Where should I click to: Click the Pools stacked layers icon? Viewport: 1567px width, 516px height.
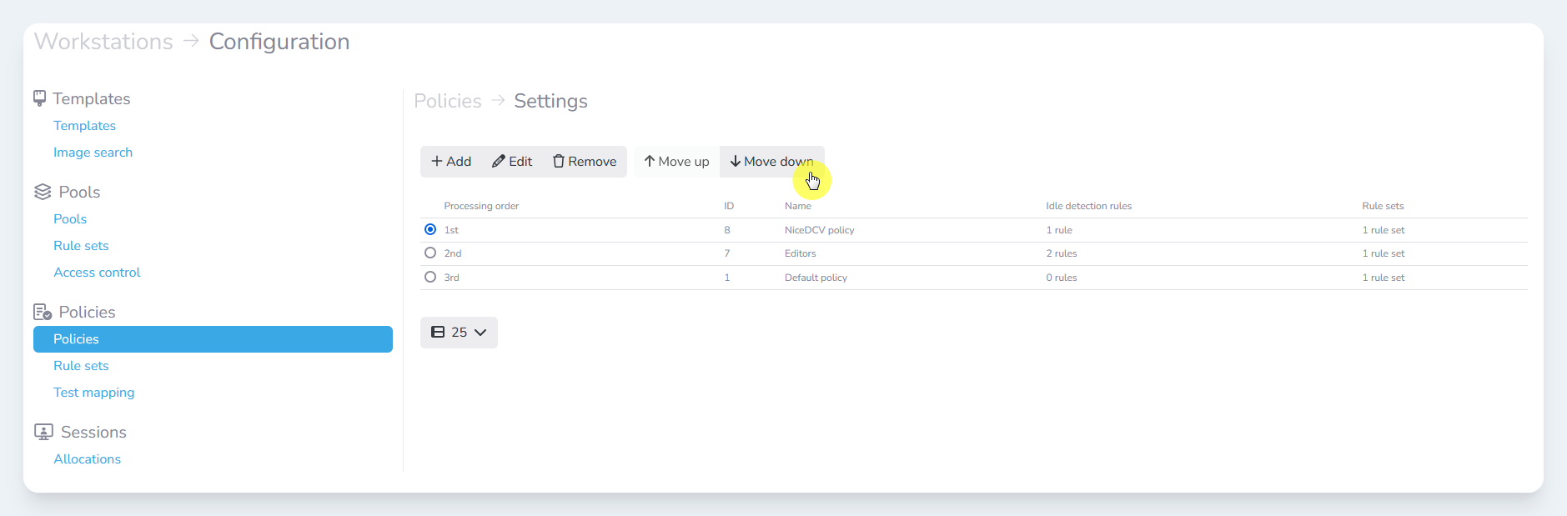click(x=43, y=192)
